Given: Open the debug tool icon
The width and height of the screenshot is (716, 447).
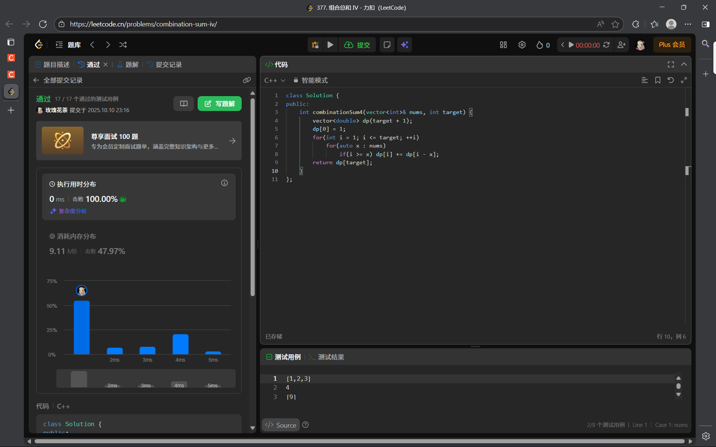Looking at the screenshot, I should [x=315, y=45].
